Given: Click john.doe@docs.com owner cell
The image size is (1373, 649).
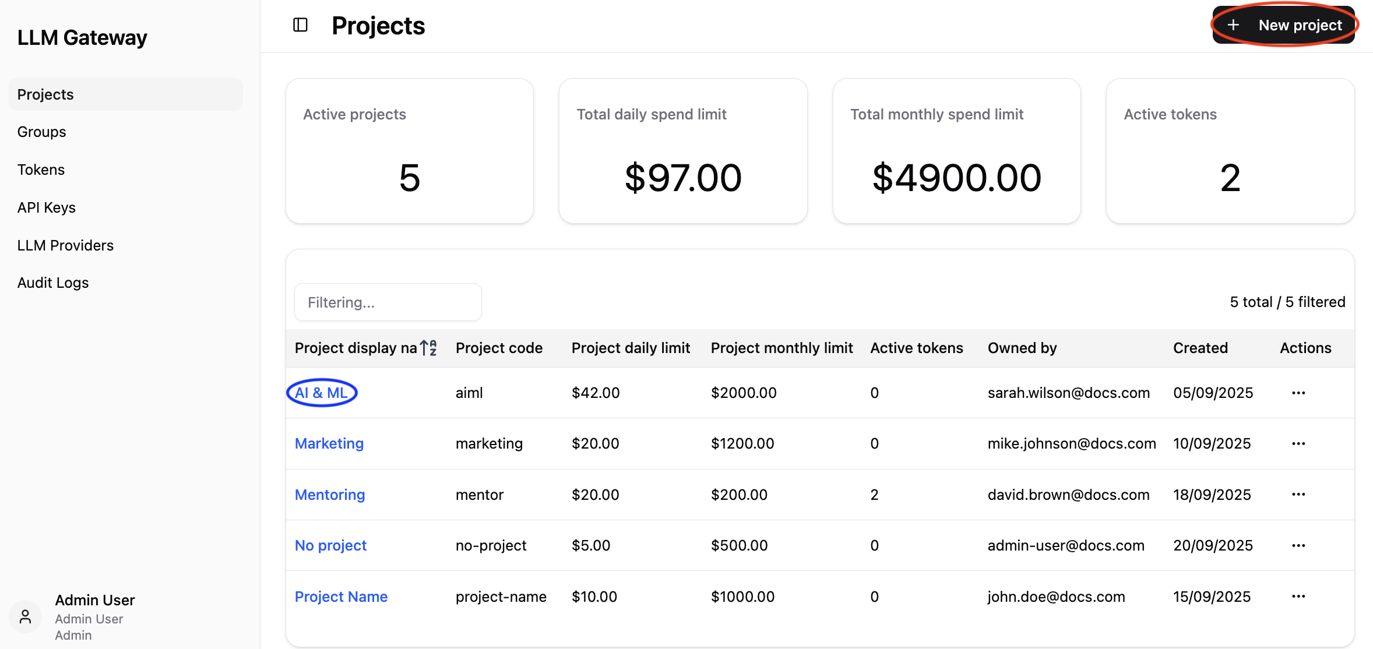Looking at the screenshot, I should (x=1056, y=597).
